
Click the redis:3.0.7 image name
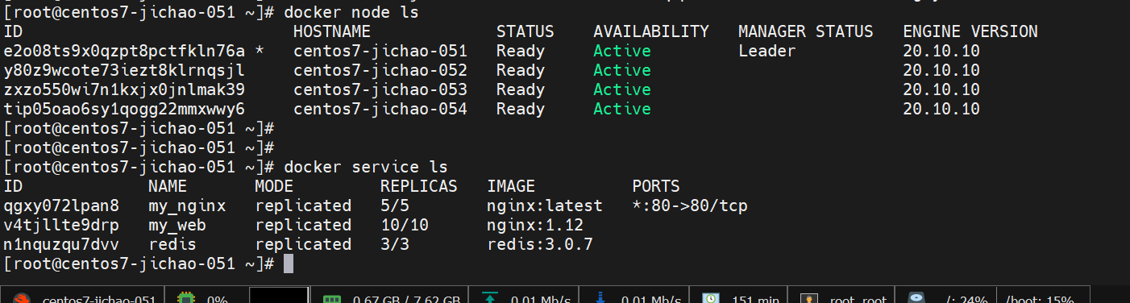coord(540,245)
